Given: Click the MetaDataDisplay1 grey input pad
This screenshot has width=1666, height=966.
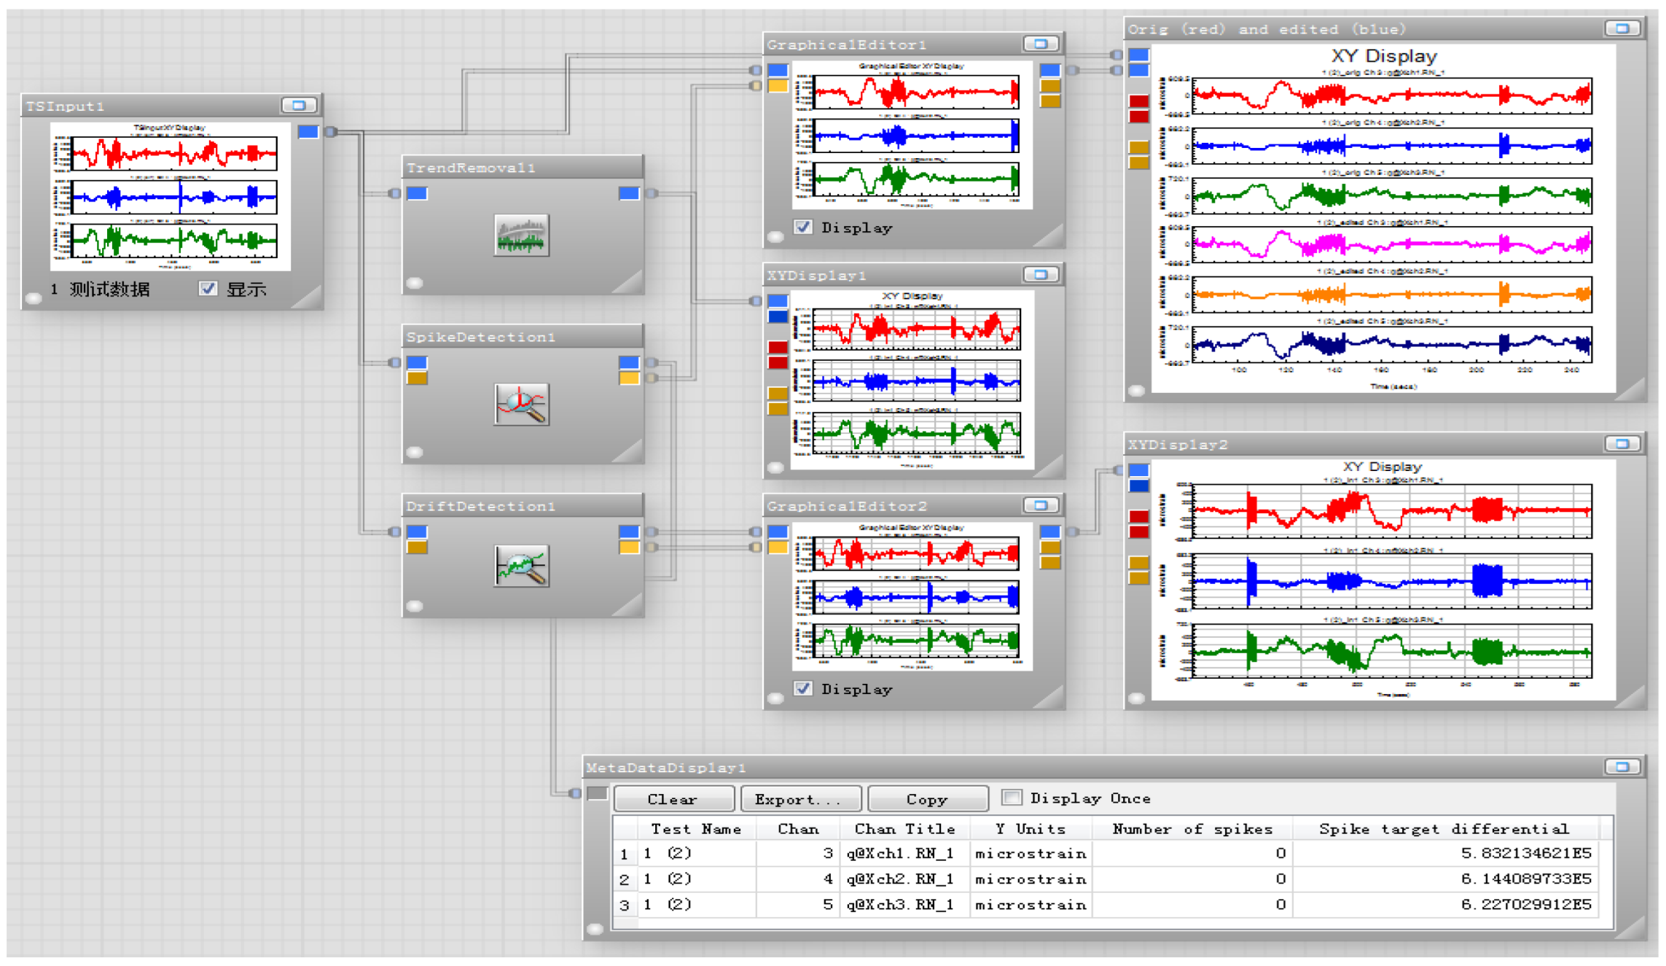Looking at the screenshot, I should point(597,793).
